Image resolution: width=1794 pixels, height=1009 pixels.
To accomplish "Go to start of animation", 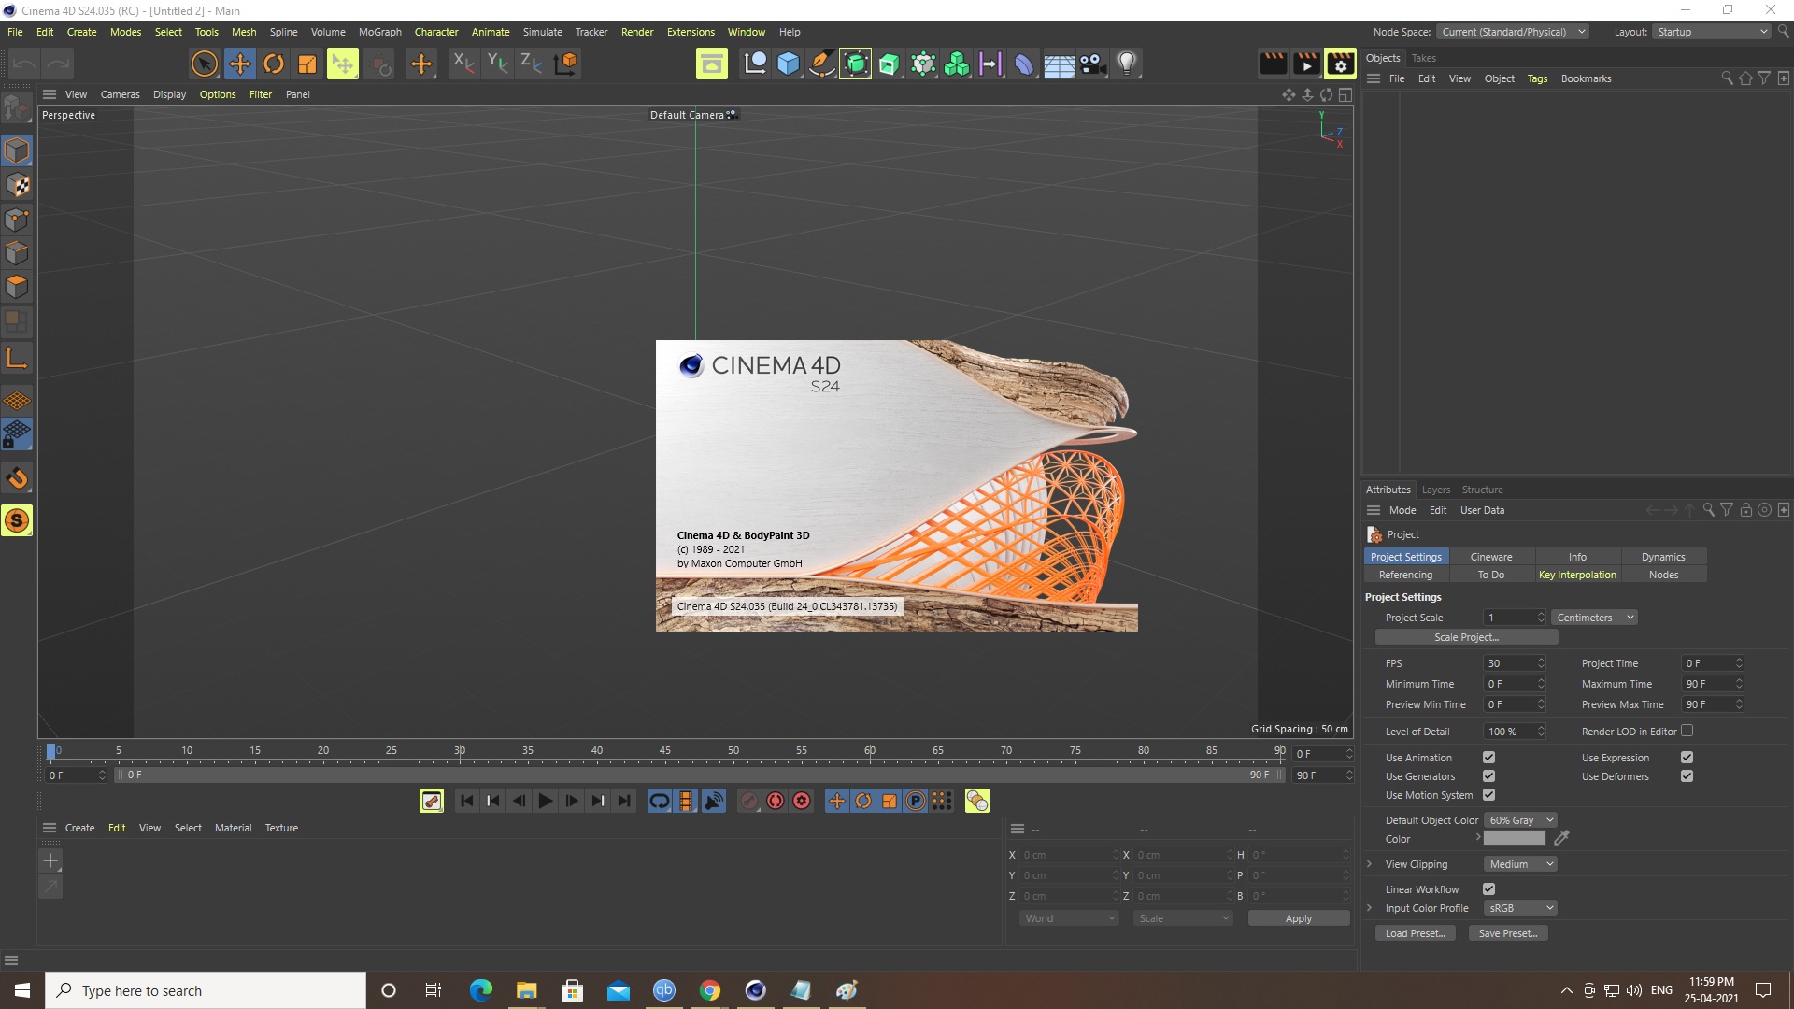I will (466, 801).
